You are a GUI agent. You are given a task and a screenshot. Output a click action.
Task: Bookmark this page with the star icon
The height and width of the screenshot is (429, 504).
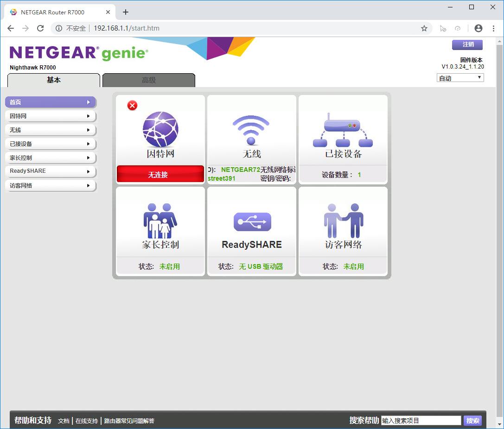tap(424, 28)
